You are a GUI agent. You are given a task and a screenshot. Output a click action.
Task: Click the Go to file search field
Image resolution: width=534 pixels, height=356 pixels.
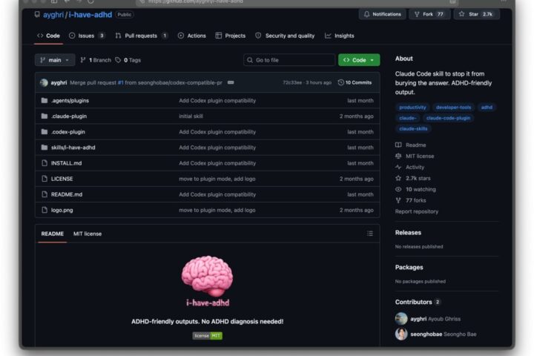click(289, 60)
